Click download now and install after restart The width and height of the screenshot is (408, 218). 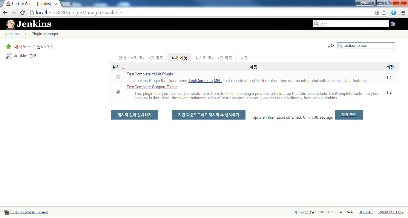pyautogui.click(x=208, y=115)
